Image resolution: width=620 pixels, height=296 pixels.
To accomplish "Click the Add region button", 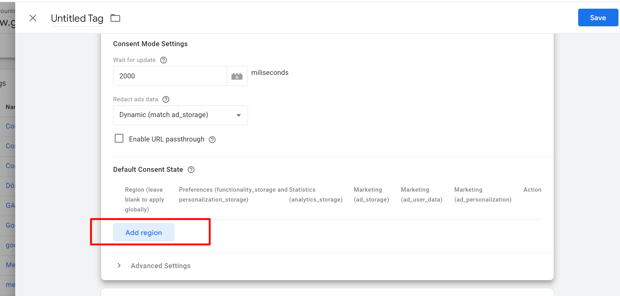I will [144, 233].
